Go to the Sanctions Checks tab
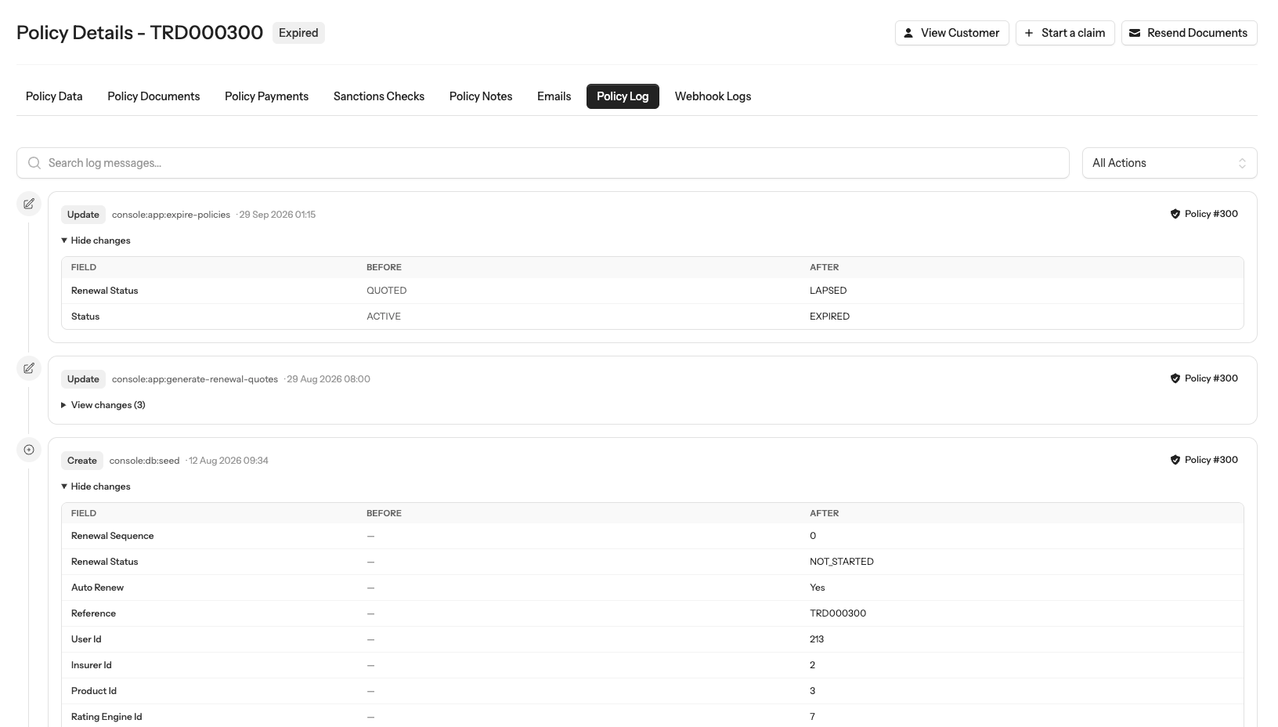The height and width of the screenshot is (727, 1278). [x=379, y=96]
